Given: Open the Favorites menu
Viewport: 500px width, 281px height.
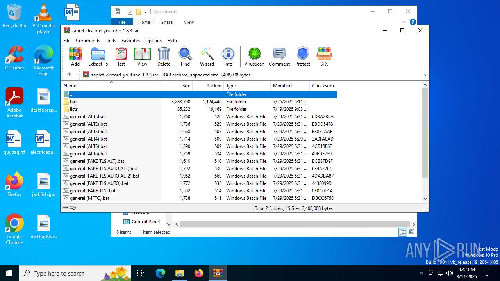Looking at the screenshot, I should [x=130, y=41].
